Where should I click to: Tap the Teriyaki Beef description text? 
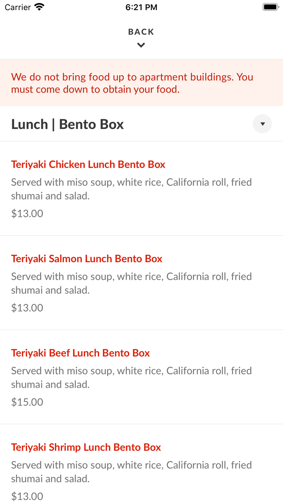131,377
